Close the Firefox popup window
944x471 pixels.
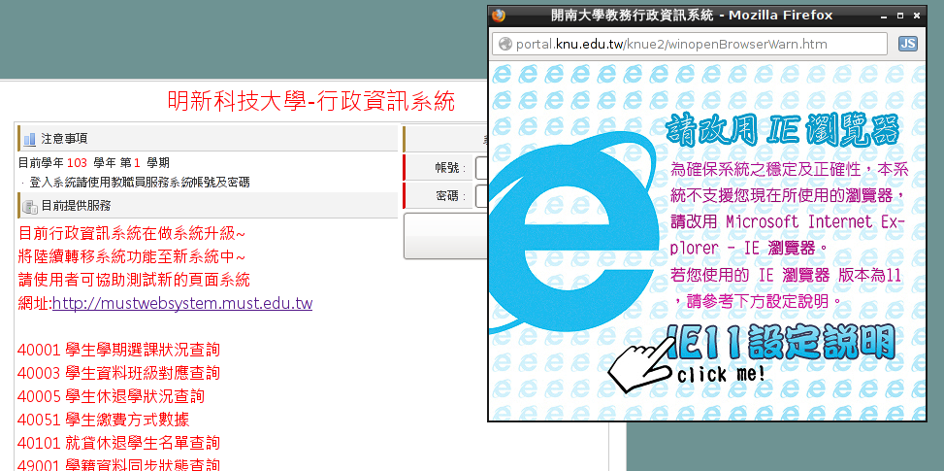point(916,16)
